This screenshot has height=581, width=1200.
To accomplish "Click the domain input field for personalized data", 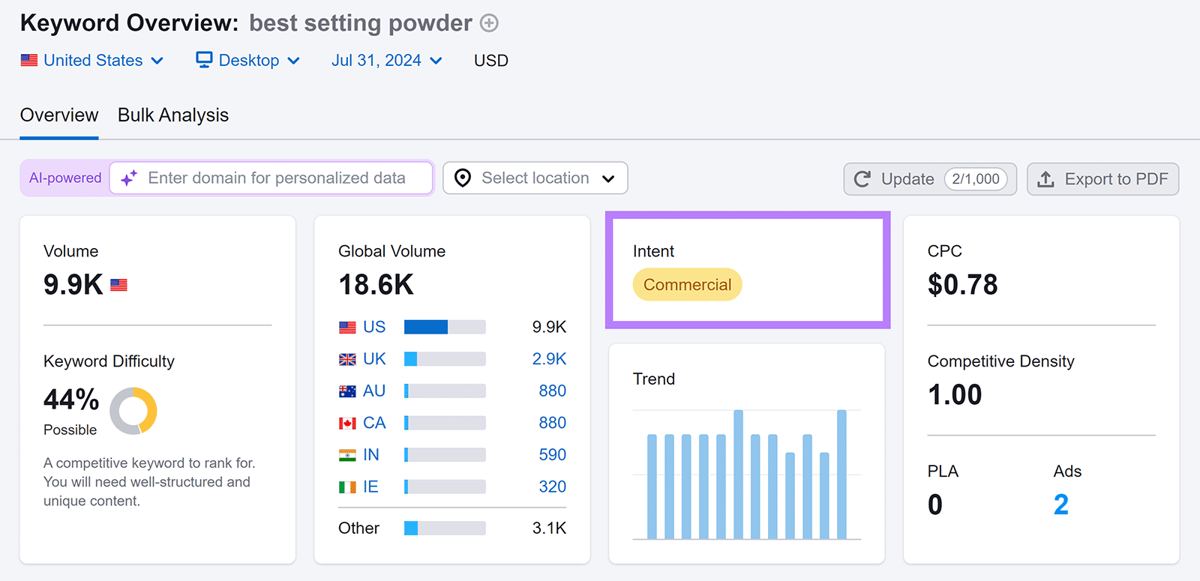I will coord(271,178).
